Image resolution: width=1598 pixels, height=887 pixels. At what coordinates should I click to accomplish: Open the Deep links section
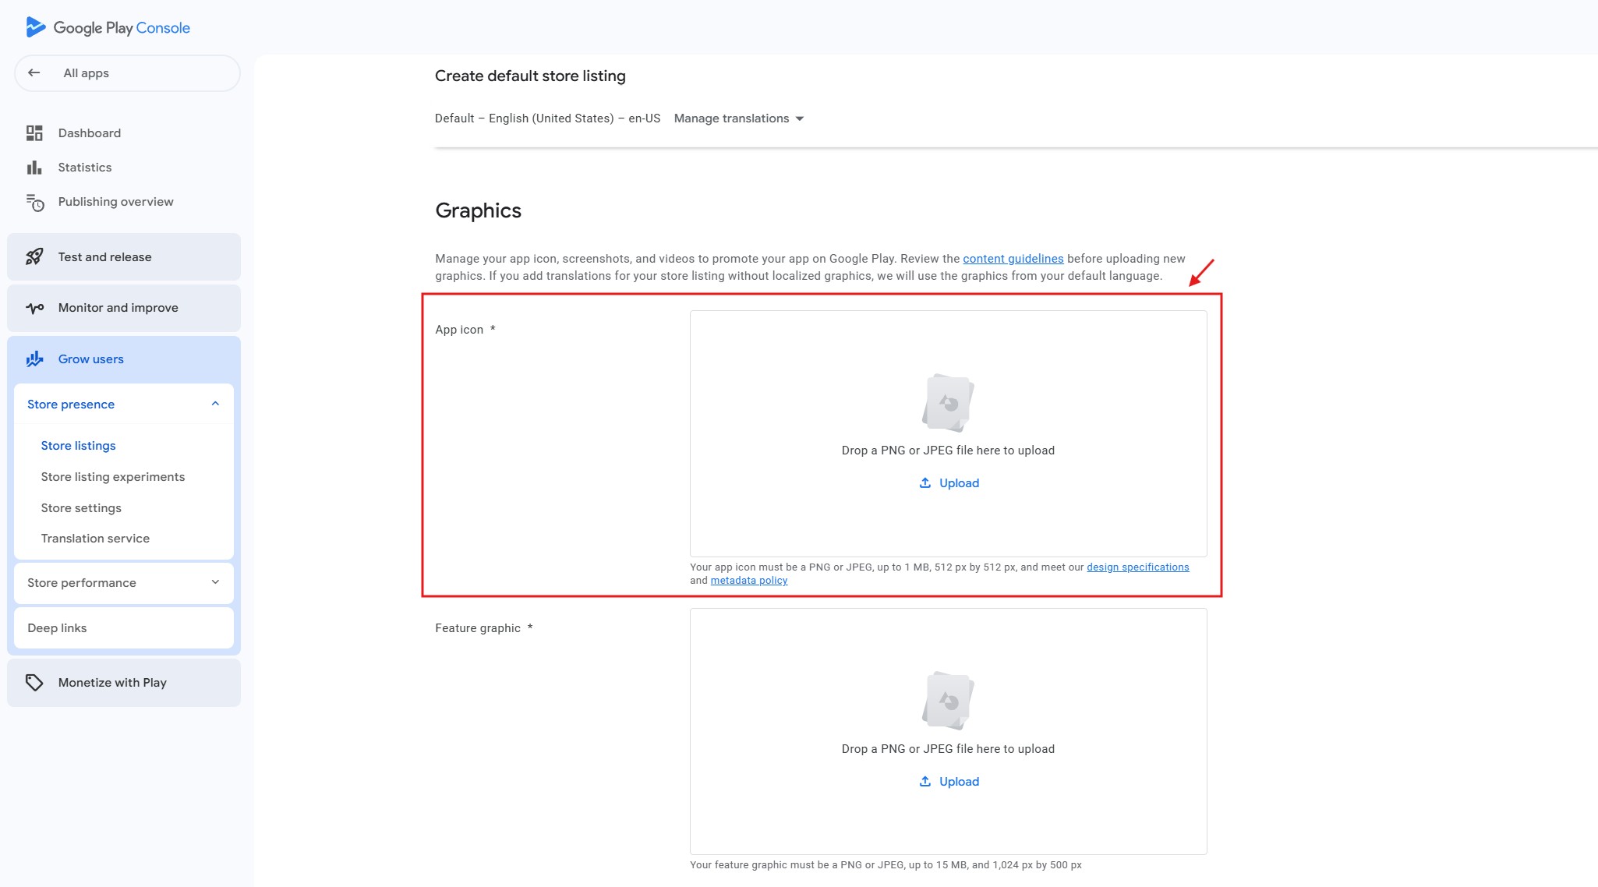click(57, 628)
